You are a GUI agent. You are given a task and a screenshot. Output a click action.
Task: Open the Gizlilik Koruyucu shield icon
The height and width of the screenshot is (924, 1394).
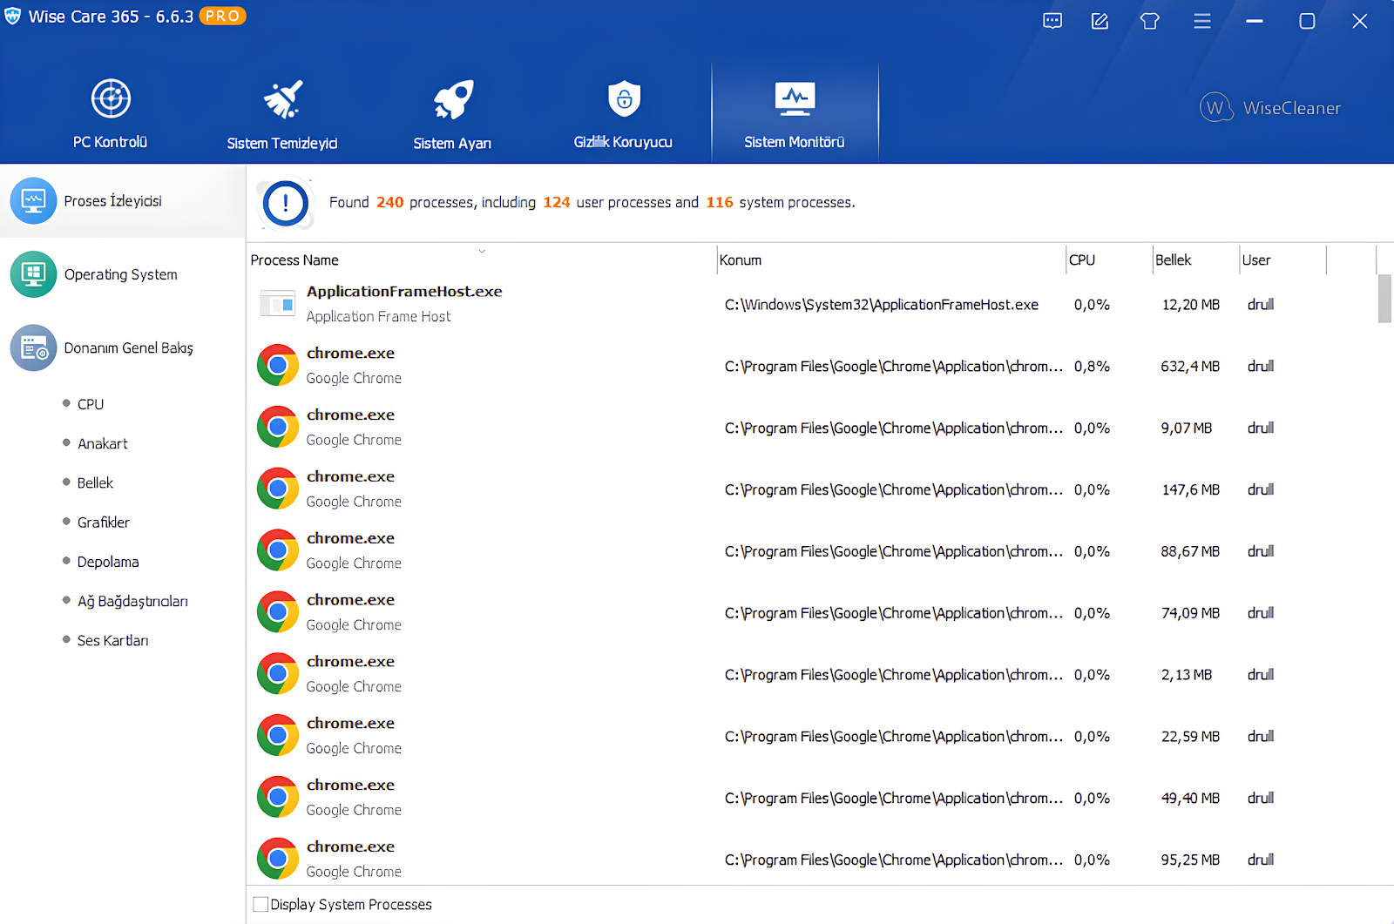click(x=624, y=98)
